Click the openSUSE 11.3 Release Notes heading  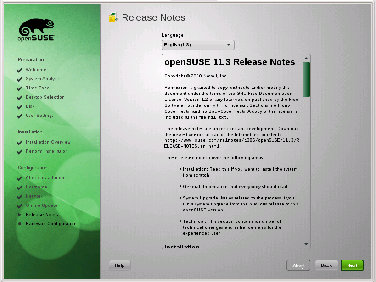(x=230, y=62)
